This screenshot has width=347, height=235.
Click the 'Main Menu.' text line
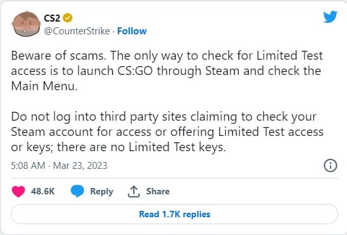(44, 86)
